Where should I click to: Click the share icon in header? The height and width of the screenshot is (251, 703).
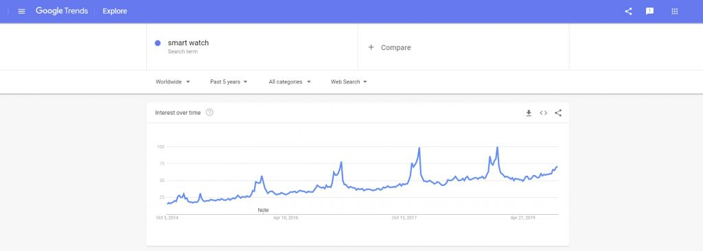(628, 11)
